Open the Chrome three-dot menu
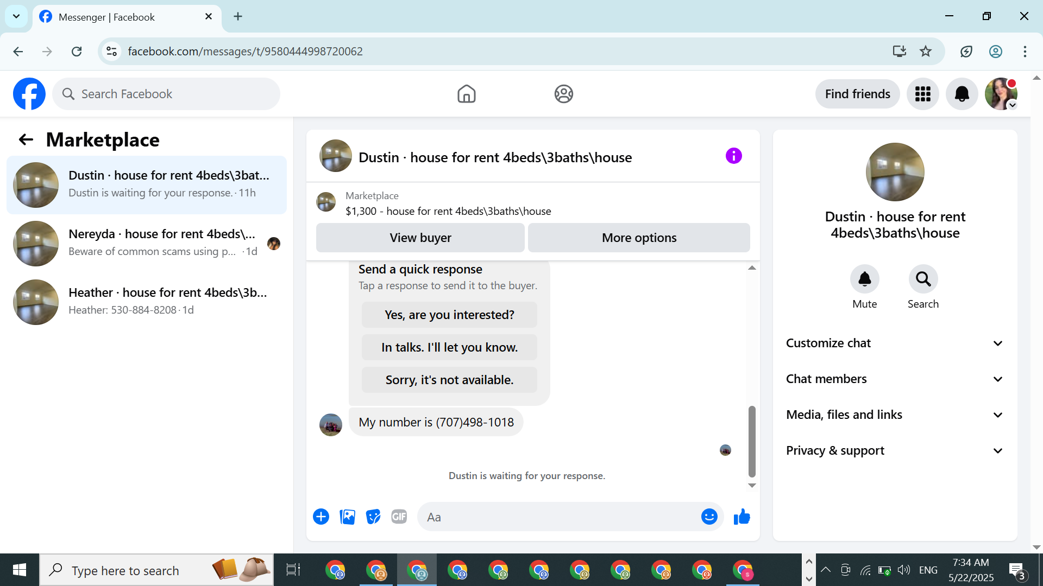Viewport: 1043px width, 586px height. coord(1025,52)
